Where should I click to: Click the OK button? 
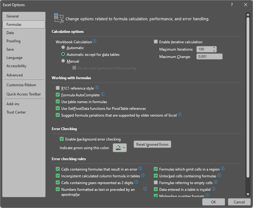coord(213,202)
